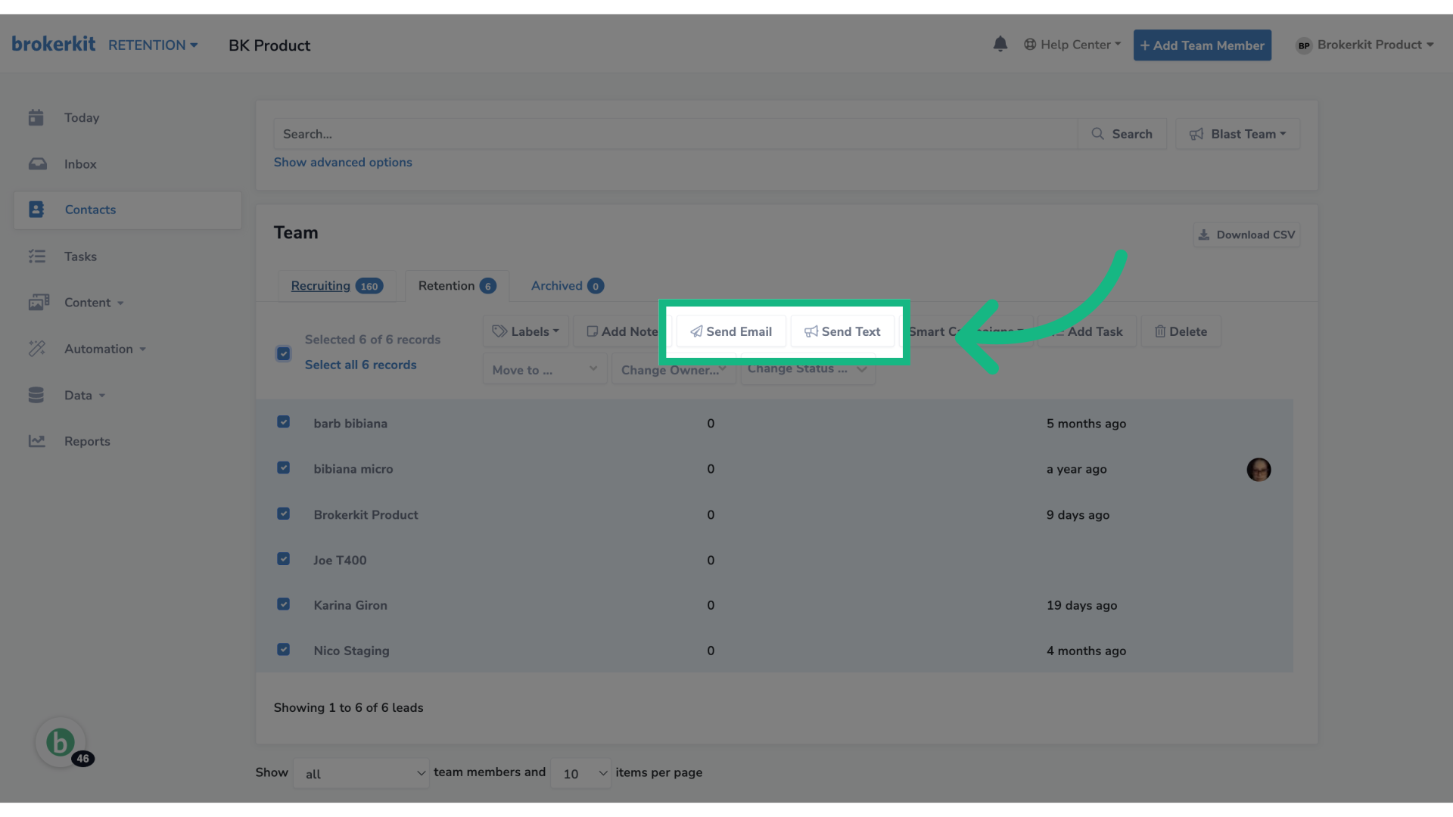Open the Change Owner dropdown
1453x817 pixels.
coord(674,369)
